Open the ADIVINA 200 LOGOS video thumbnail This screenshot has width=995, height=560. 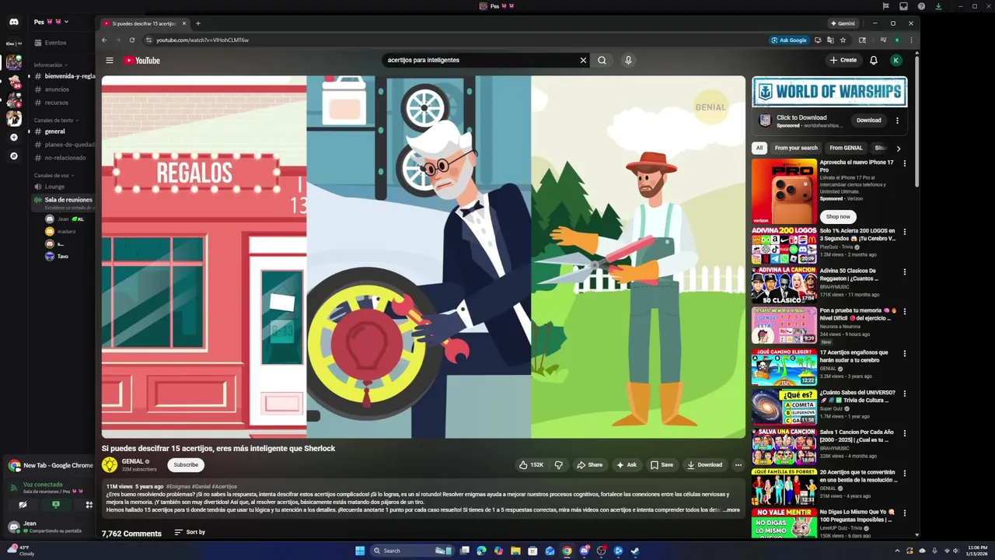[x=784, y=245]
